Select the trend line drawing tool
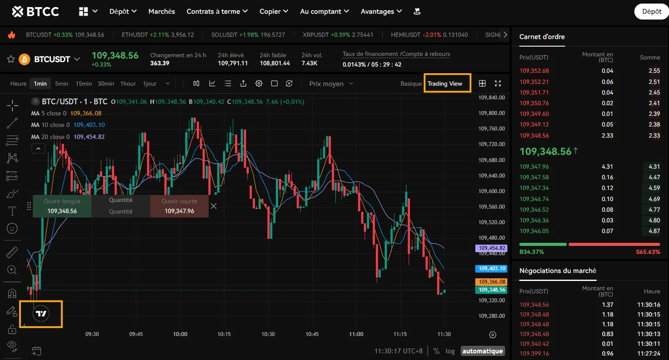Viewport: 669px width, 360px height. pos(12,123)
